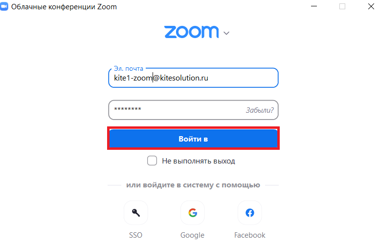Select the Facebook text label
379x244 pixels.
250,235
